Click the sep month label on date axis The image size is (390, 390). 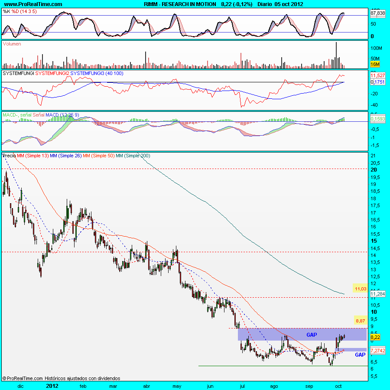click(309, 386)
